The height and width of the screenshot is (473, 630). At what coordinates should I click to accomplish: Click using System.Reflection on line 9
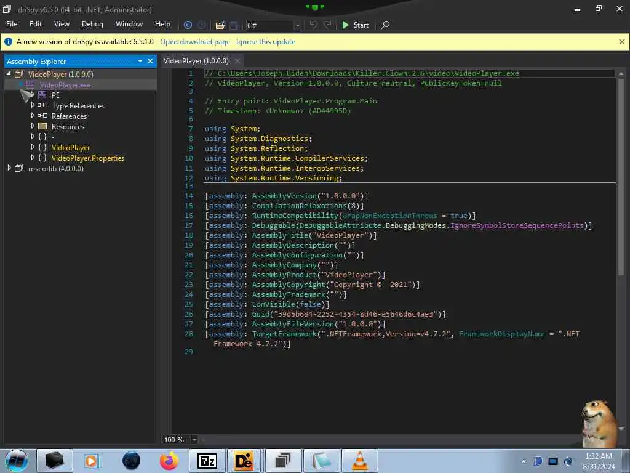point(257,148)
